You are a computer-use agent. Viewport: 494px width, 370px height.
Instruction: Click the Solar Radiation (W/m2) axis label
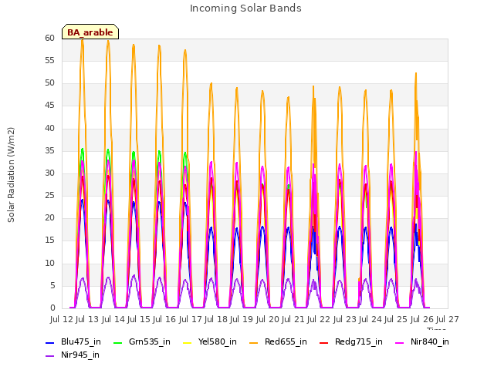tap(11, 175)
